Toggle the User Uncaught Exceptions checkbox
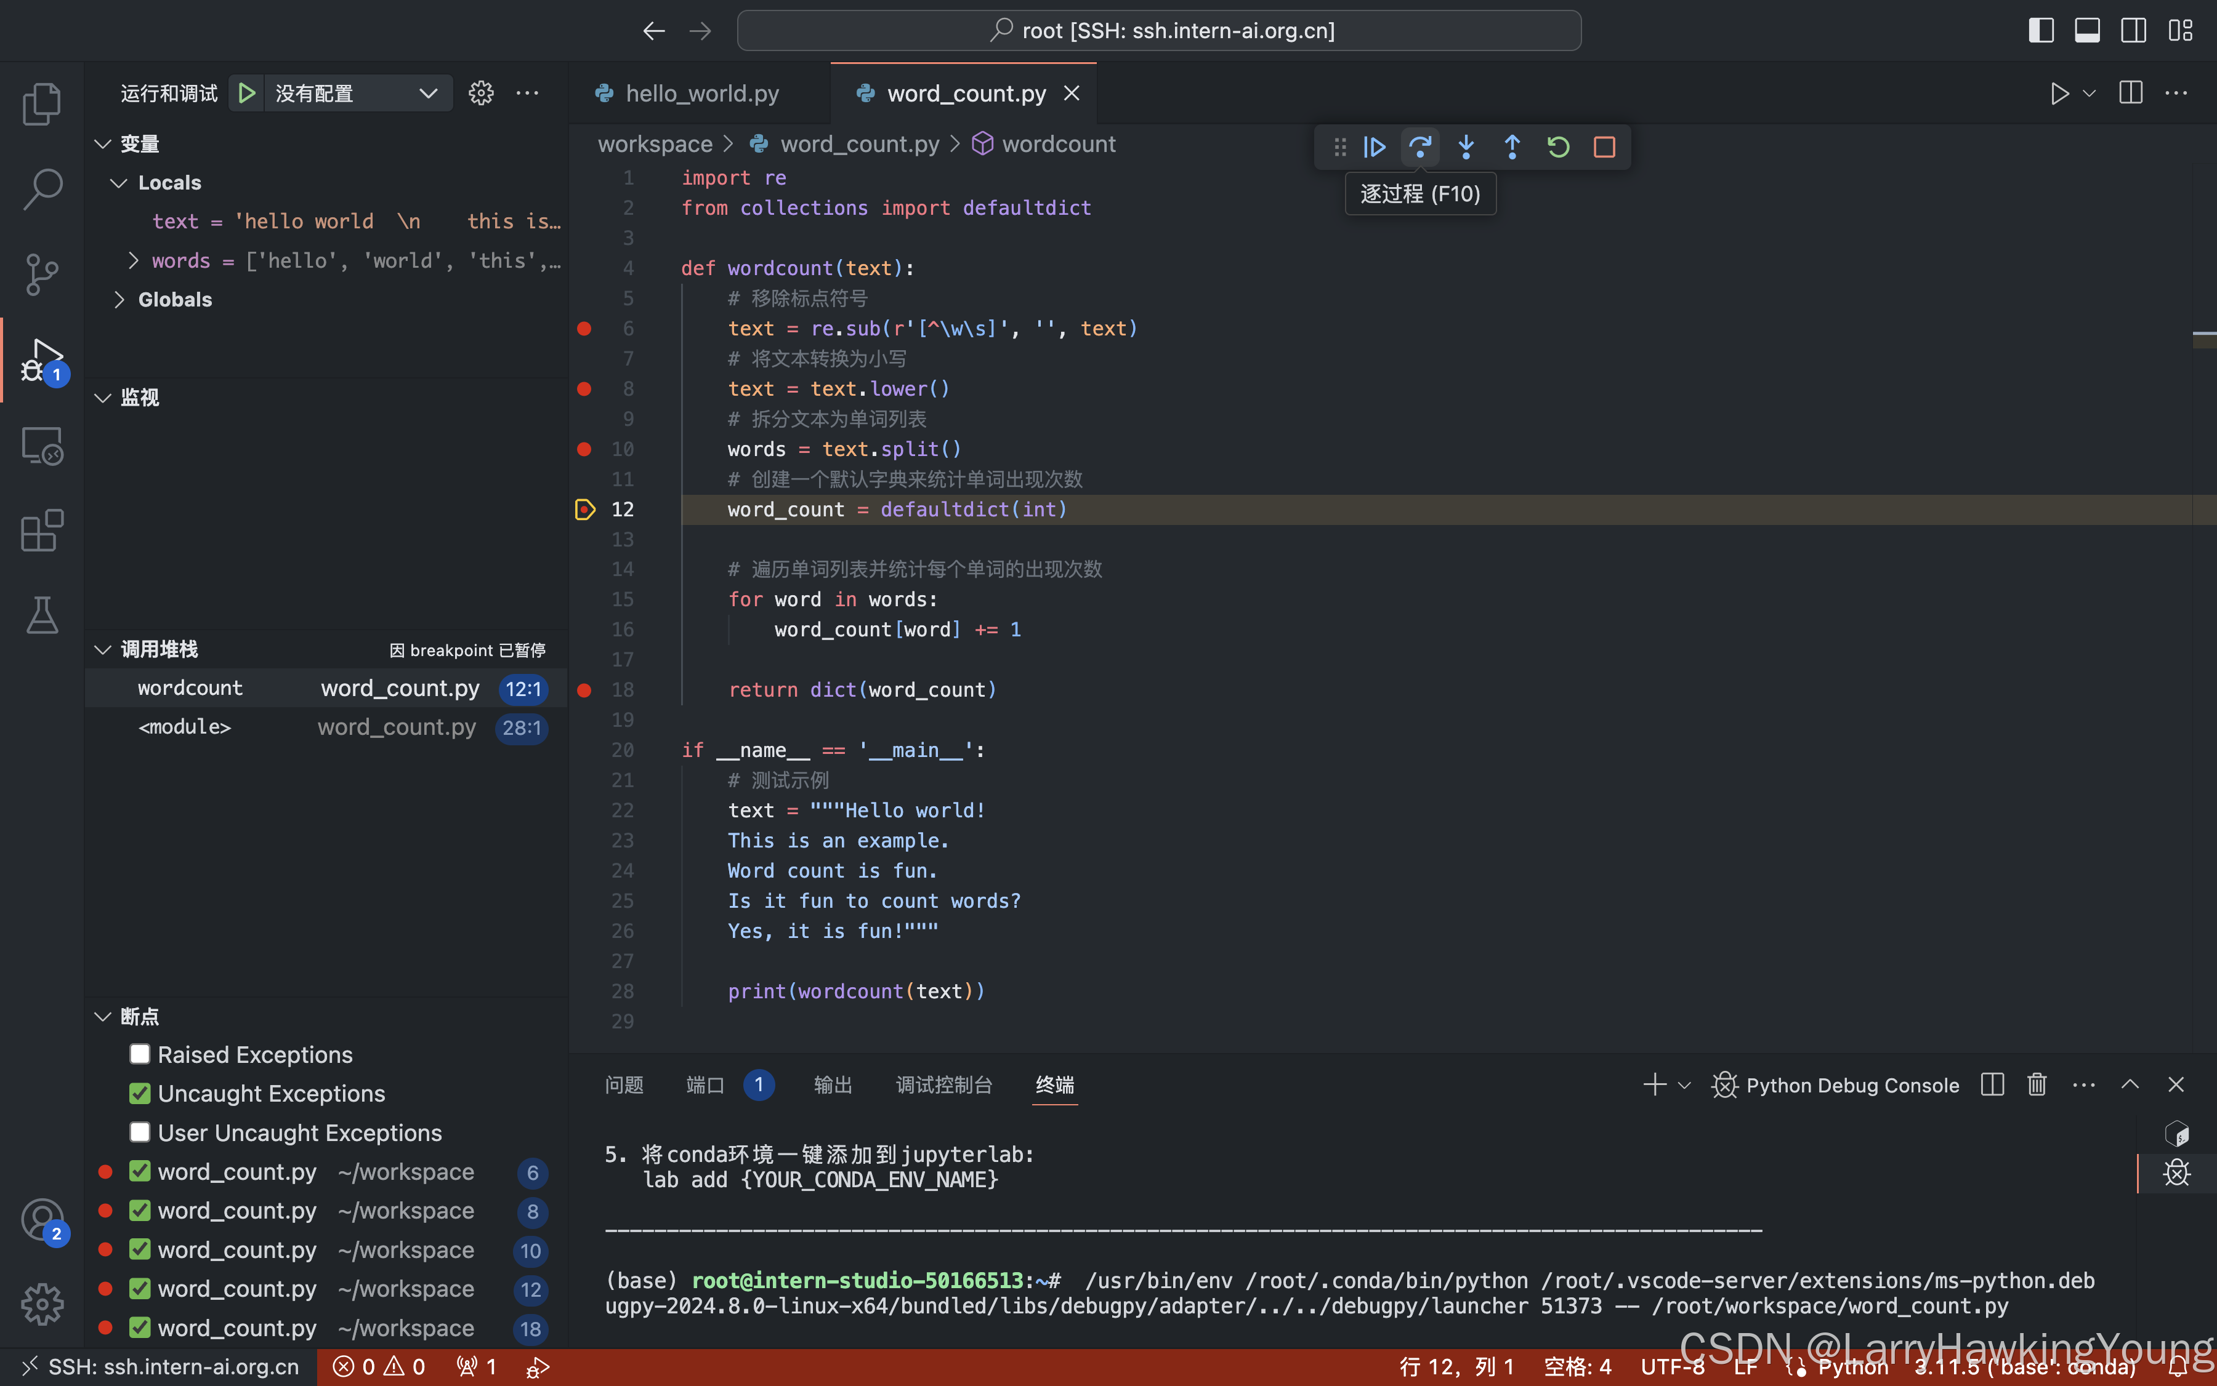This screenshot has width=2217, height=1386. point(139,1132)
